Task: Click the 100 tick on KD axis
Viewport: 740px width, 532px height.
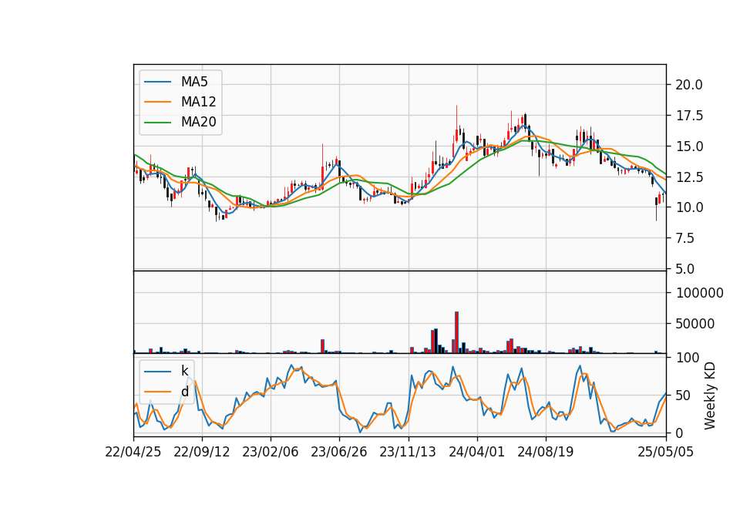Action: pos(688,358)
